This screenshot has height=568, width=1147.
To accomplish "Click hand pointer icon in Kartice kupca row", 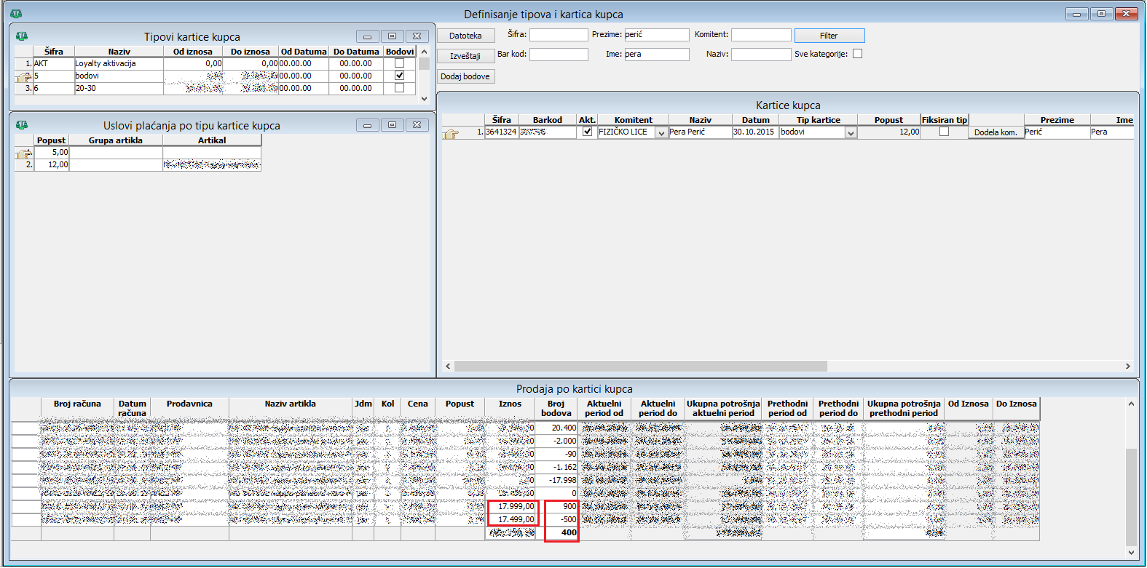I will click(452, 133).
